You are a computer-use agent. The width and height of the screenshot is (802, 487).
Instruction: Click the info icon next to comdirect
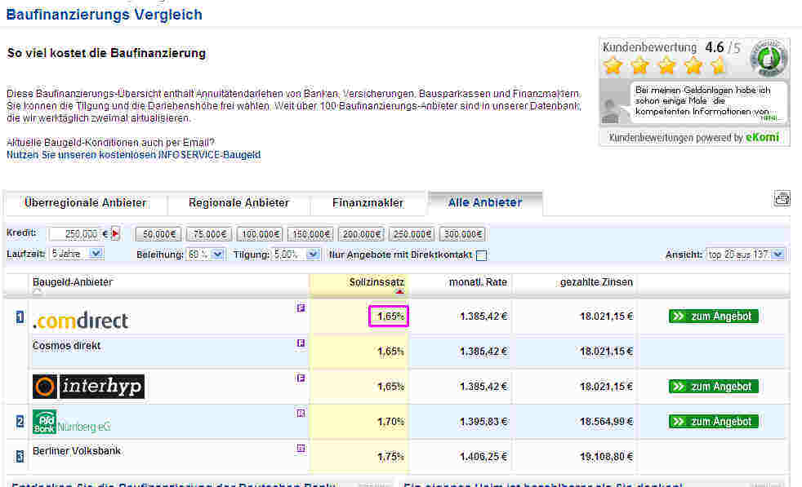[301, 308]
